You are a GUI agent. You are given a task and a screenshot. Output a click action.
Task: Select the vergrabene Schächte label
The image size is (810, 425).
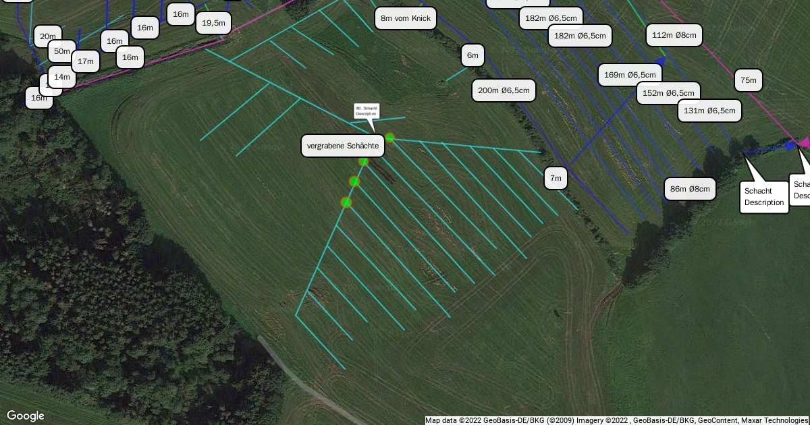(x=342, y=146)
